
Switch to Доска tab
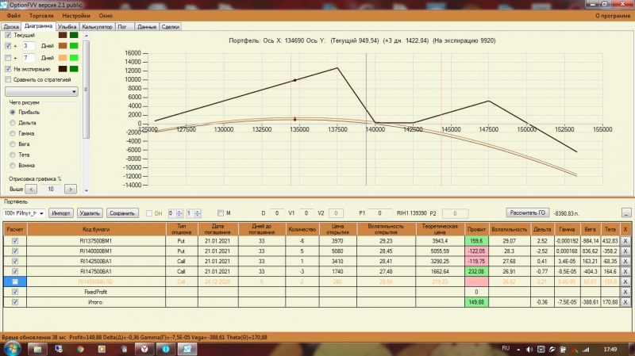(11, 27)
